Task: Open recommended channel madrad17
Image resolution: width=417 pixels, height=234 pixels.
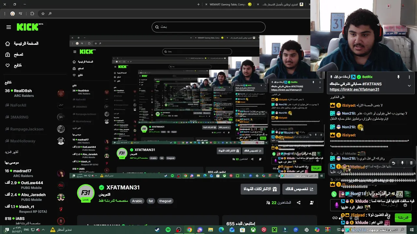Action: [35, 173]
